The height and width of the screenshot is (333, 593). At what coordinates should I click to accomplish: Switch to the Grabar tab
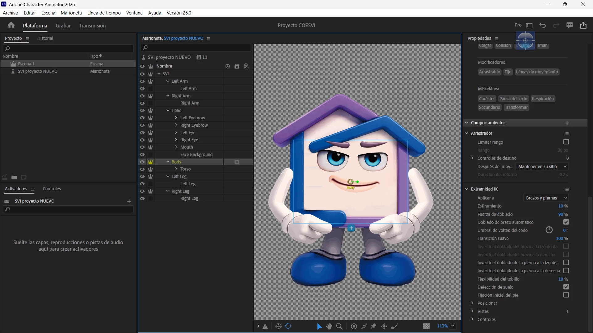click(x=63, y=26)
